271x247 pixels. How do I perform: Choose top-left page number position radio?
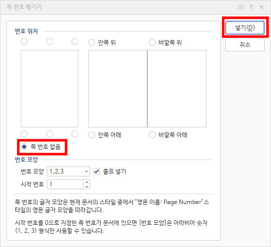(x=24, y=41)
